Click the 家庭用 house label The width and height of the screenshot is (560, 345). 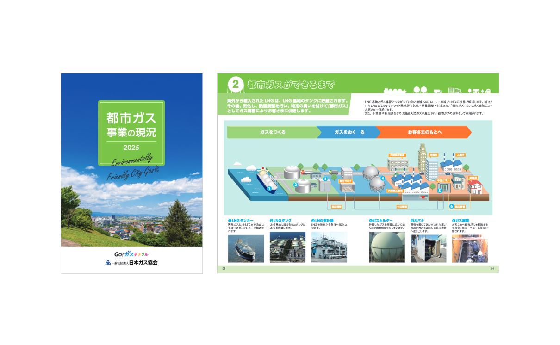473,177
